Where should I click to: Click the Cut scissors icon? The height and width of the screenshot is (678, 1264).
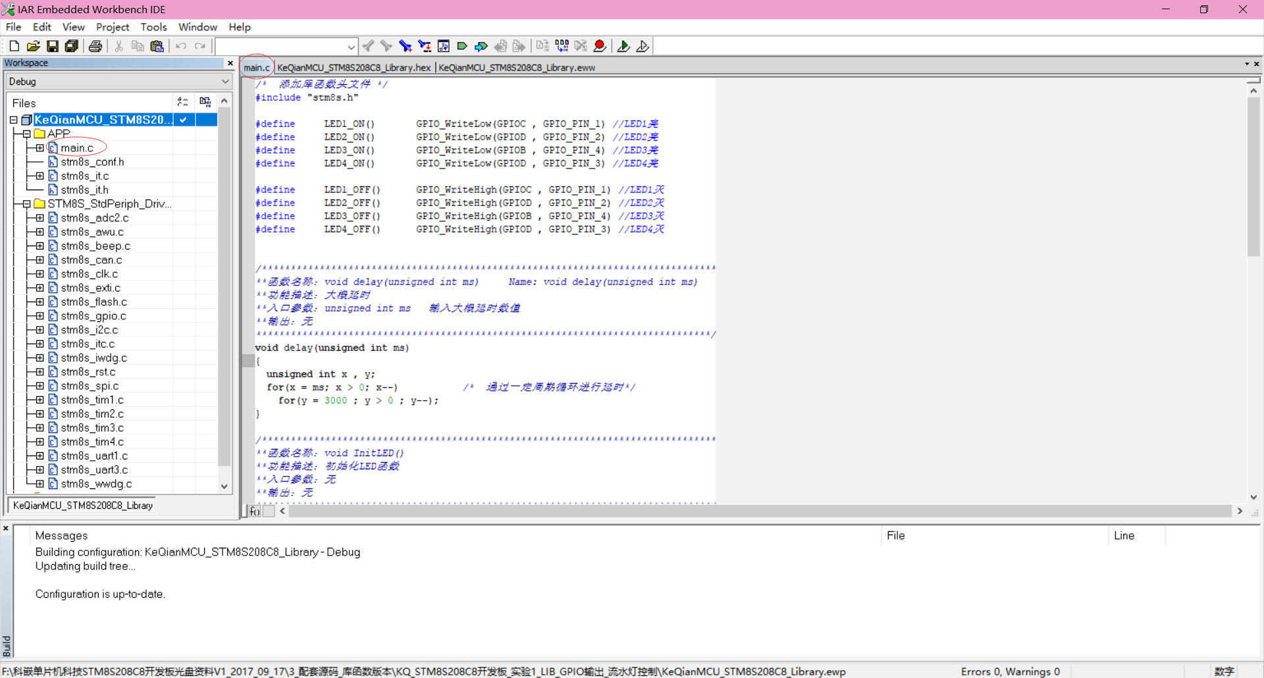pyautogui.click(x=119, y=46)
